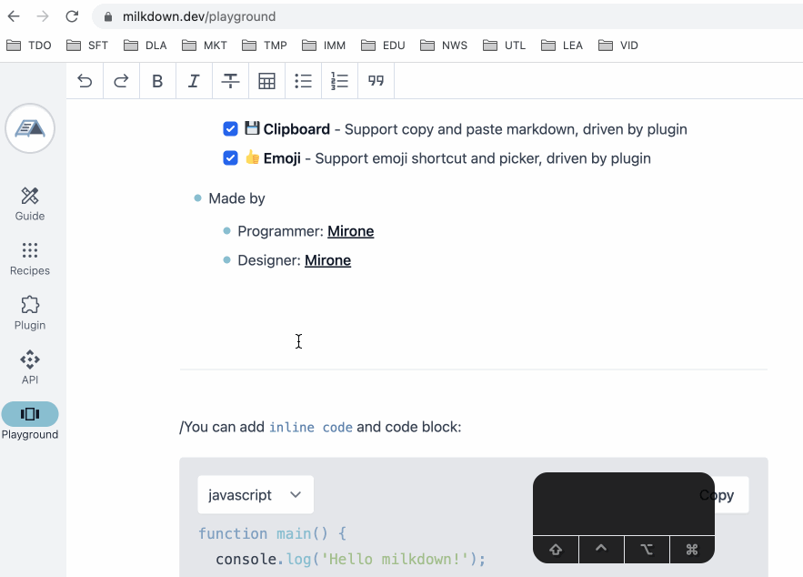Click the undo icon in the editor toolbar
Screen dimensions: 803x577
pos(85,80)
